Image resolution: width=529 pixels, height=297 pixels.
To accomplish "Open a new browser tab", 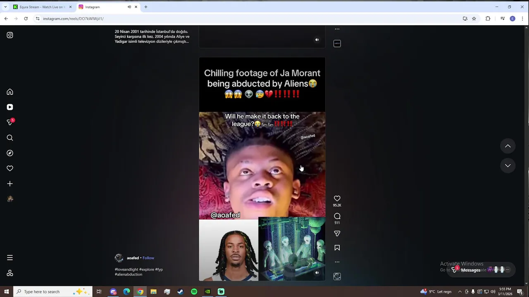I will [x=146, y=7].
